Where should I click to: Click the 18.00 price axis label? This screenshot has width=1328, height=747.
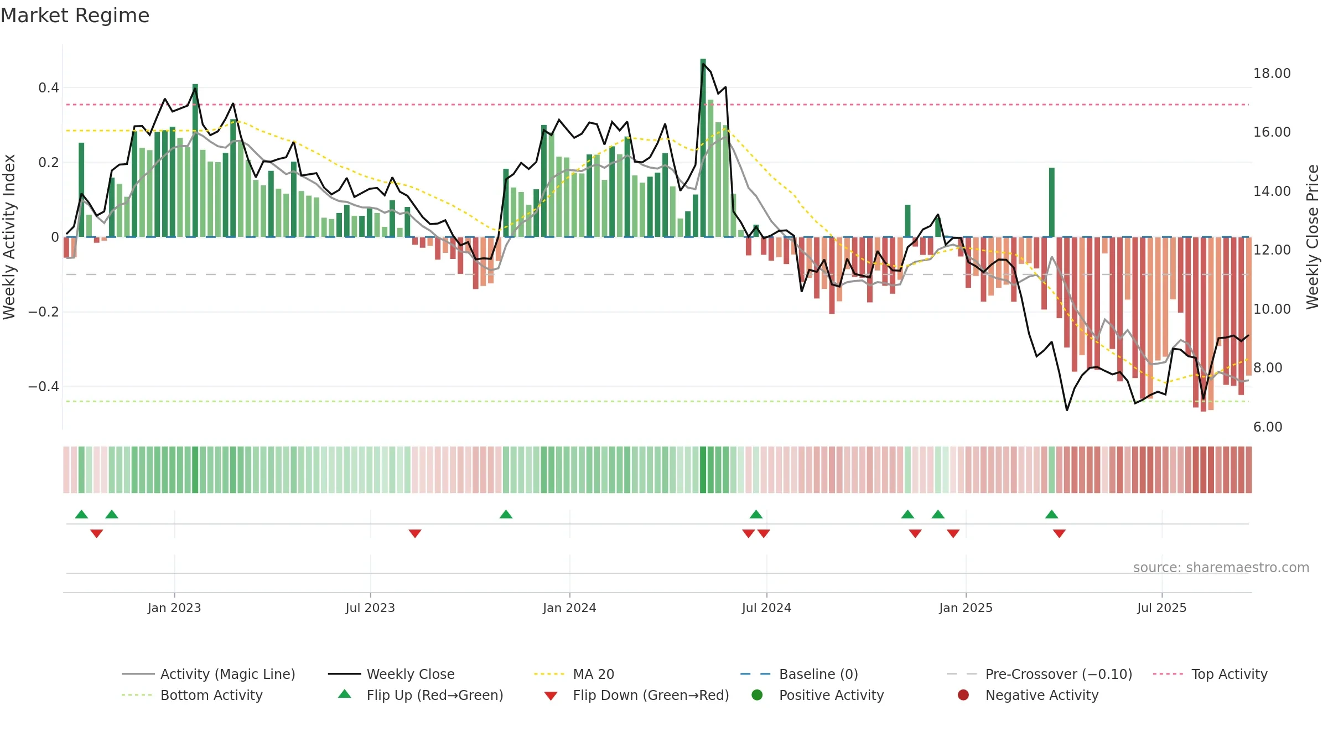[x=1272, y=73]
